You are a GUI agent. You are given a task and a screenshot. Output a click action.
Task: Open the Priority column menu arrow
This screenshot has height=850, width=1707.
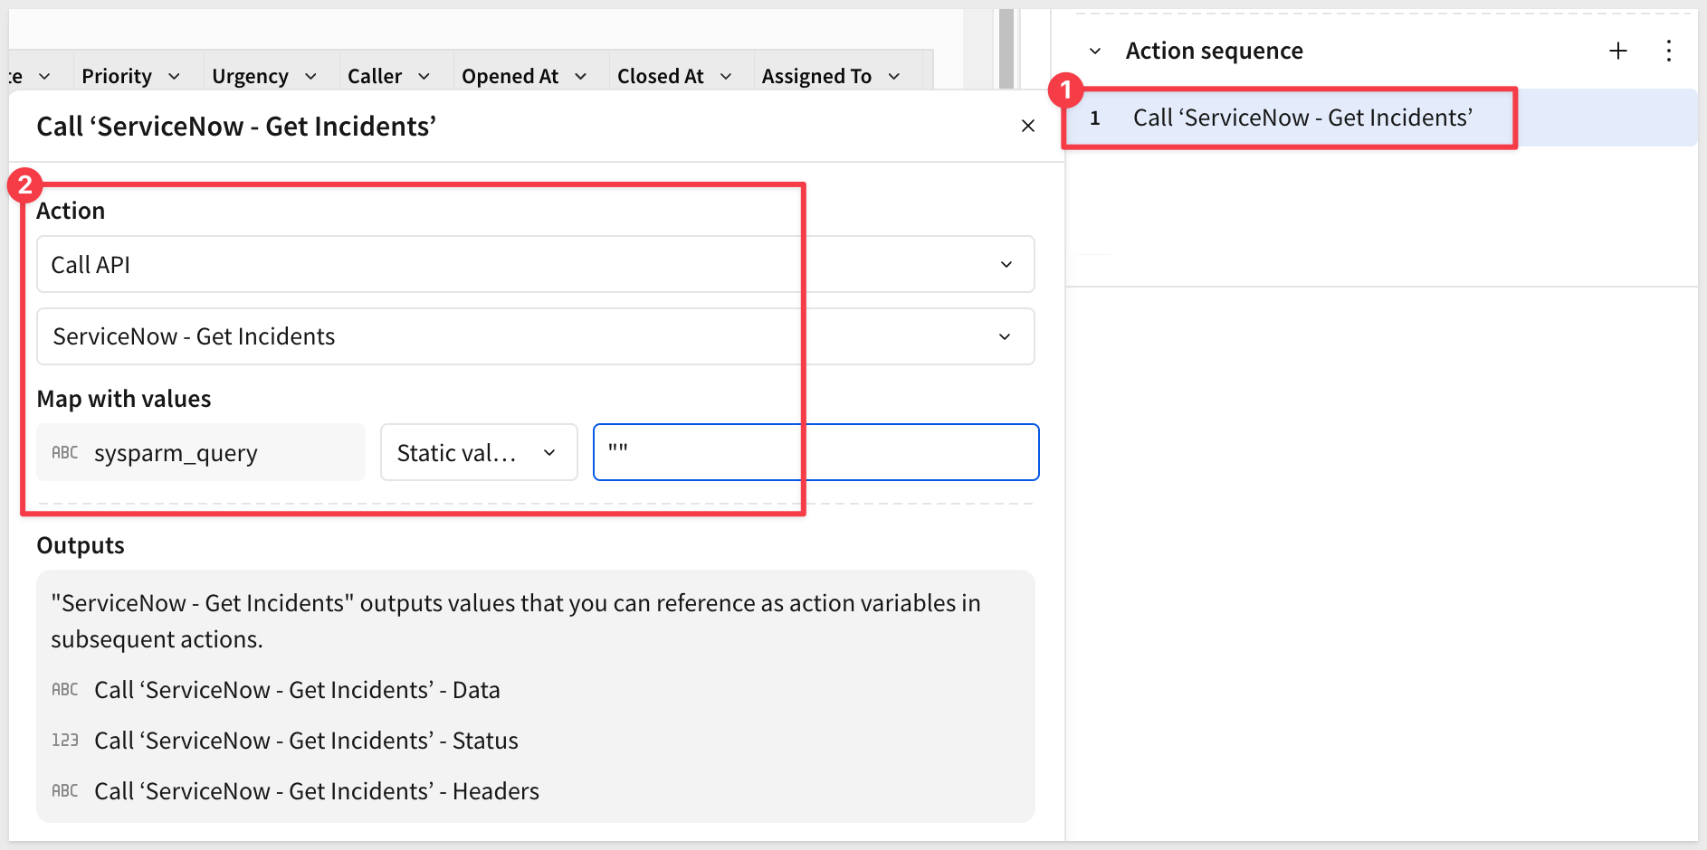coord(174,77)
